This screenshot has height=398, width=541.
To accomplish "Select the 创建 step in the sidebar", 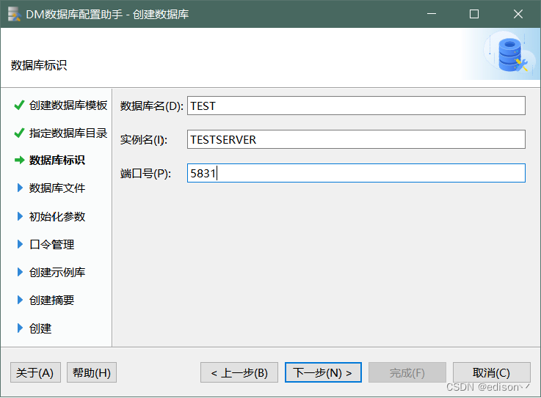I will pos(40,328).
